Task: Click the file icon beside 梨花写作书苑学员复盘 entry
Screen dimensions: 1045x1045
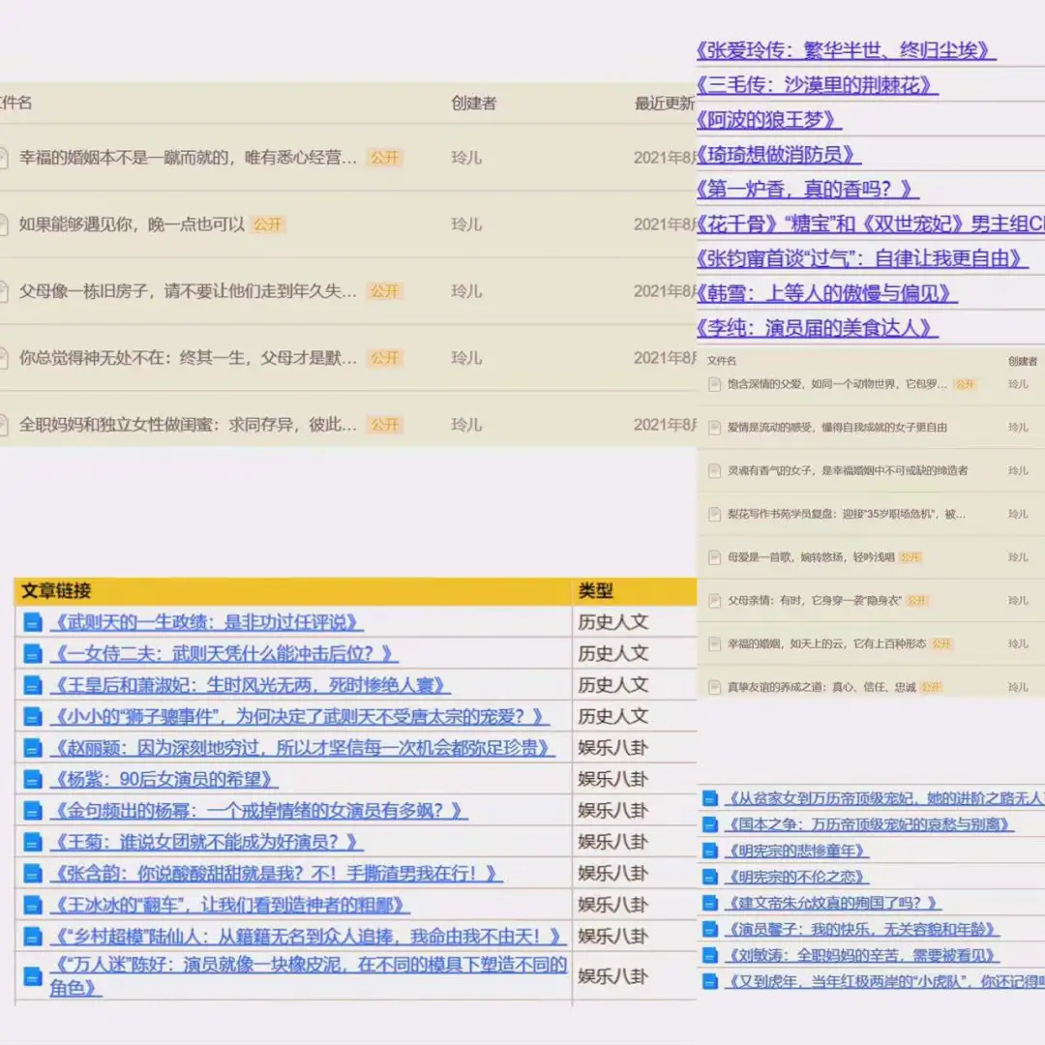Action: click(x=714, y=515)
